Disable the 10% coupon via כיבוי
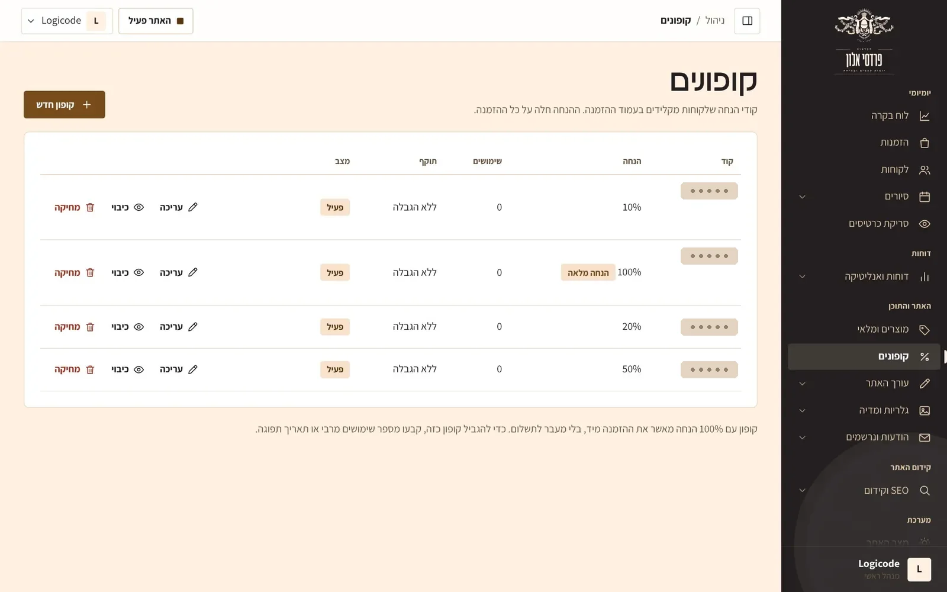Screen dimensions: 947x592 tap(128, 207)
